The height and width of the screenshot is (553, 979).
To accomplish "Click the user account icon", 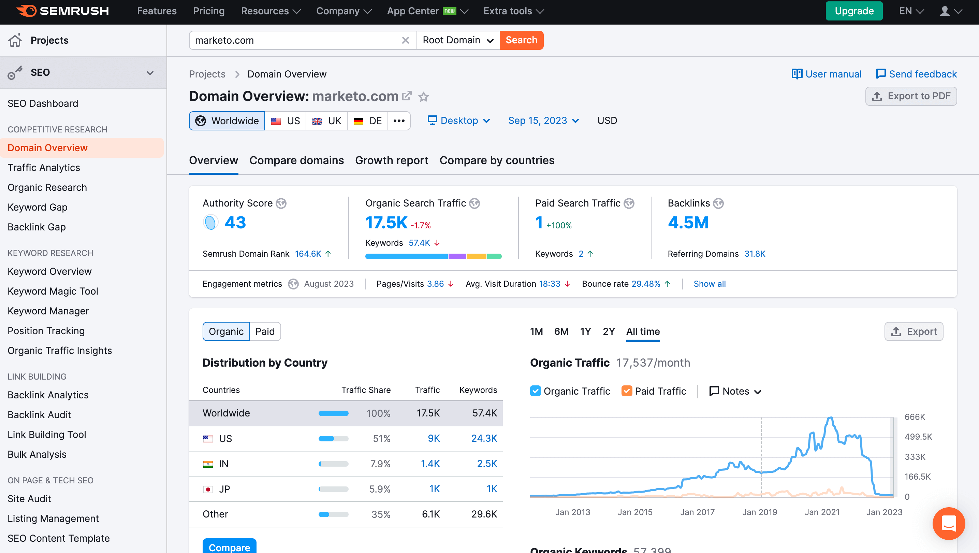I will (x=945, y=11).
